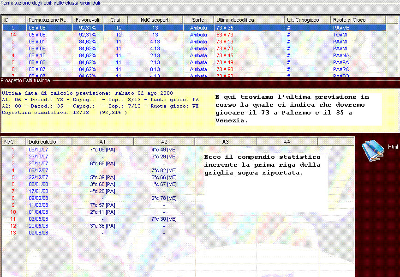Click the A1 result 5°c 39 [PA]
Viewport: 400px width, 277px height.
tap(102, 177)
